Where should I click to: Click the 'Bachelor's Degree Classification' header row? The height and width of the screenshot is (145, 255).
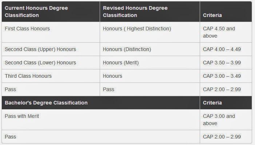46,103
